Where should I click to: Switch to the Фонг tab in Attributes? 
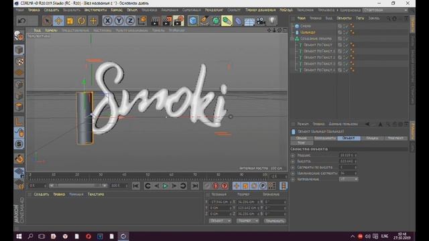point(302,143)
